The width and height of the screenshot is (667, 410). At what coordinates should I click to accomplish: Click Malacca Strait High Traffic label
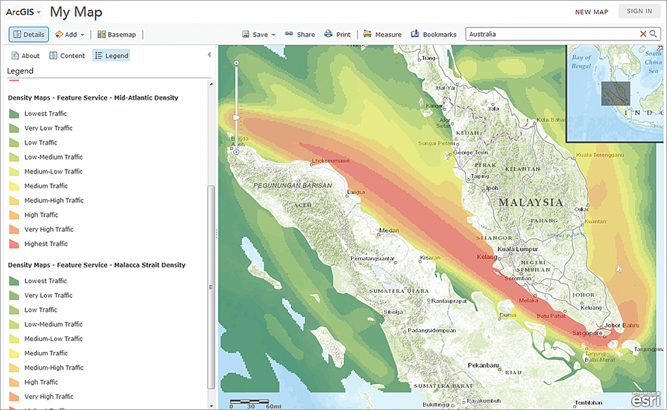(x=41, y=383)
